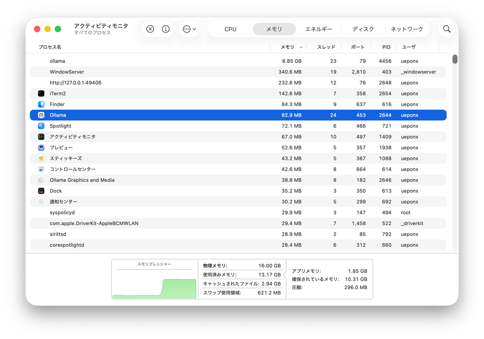This screenshot has width=484, height=339.
Task: Sort by ポート column header
Action: coord(358,47)
